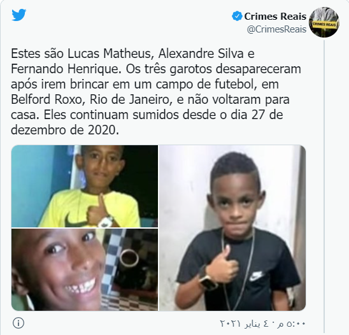349x335 pixels.
Task: Click the yellow CRIMES REAIS tape in avatar
Action: tap(324, 24)
